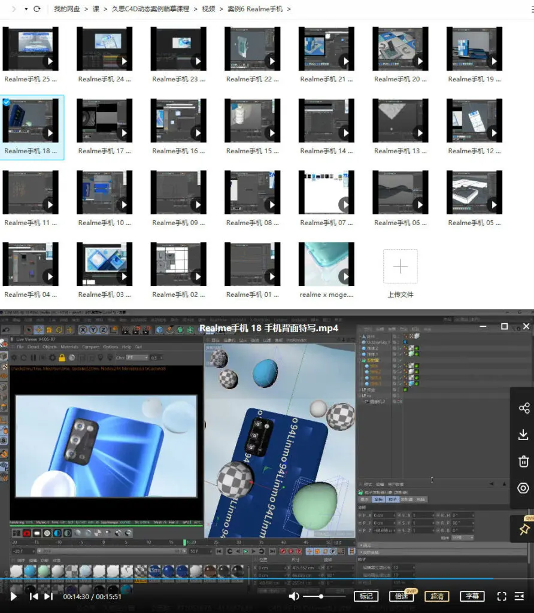Delete the video with trash icon
This screenshot has width=534, height=613.
click(x=524, y=461)
